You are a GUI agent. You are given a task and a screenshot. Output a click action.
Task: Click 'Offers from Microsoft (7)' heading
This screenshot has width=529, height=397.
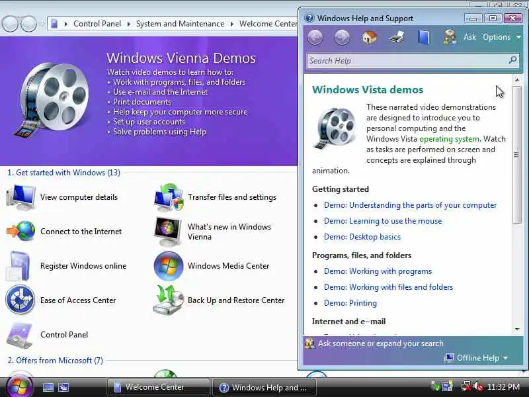(x=56, y=361)
